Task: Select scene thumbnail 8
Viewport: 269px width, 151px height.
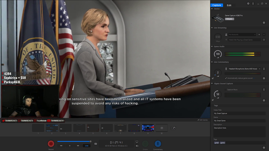Action: click(x=134, y=128)
